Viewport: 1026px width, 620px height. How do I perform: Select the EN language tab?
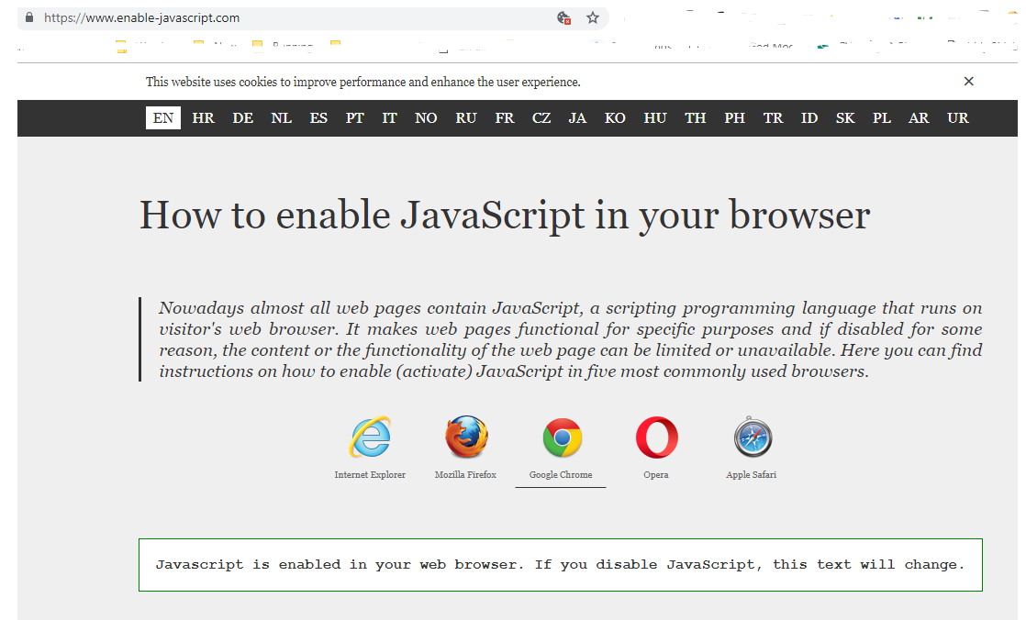point(163,117)
